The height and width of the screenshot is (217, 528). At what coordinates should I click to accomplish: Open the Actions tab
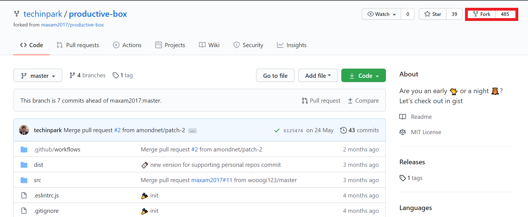pyautogui.click(x=127, y=45)
